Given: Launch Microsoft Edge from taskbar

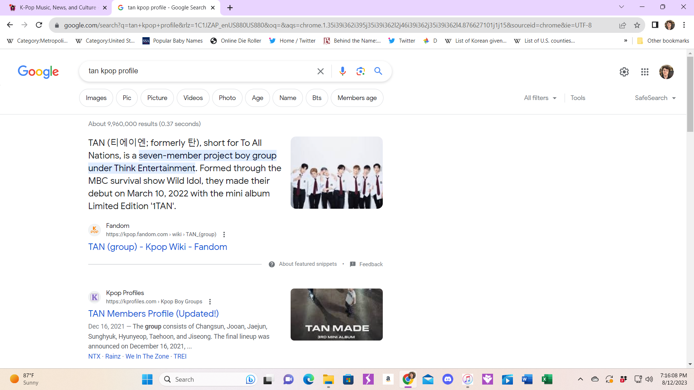Looking at the screenshot, I should point(309,380).
